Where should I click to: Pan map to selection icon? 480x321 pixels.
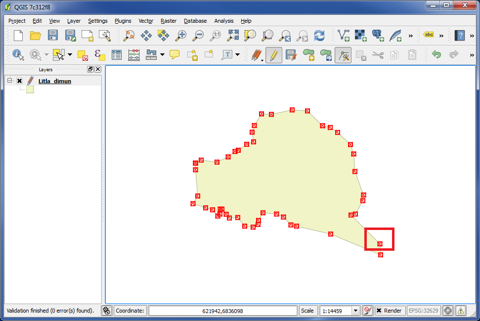tap(163, 36)
